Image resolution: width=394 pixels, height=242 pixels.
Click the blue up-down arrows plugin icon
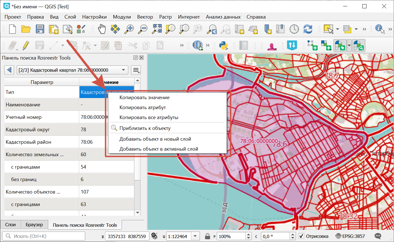[x=292, y=45]
